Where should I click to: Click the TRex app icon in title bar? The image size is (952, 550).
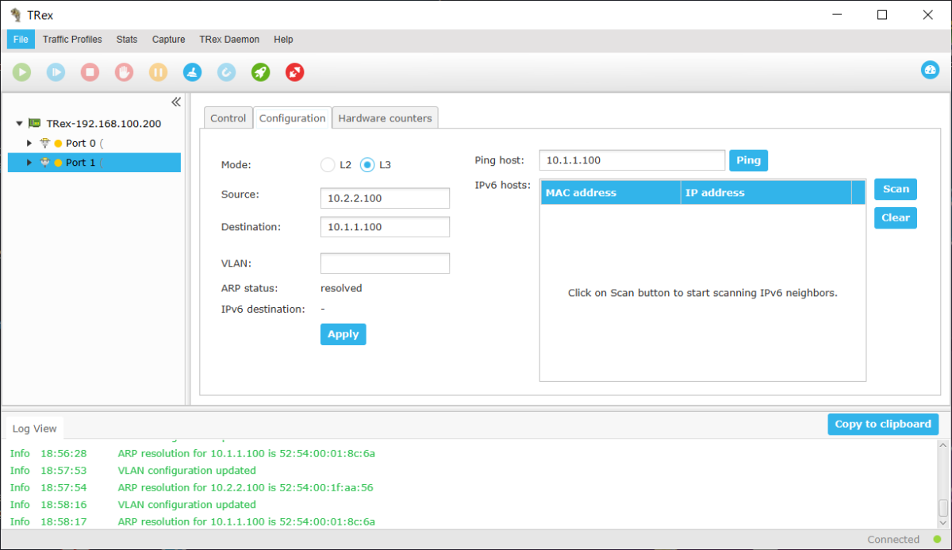[x=15, y=14]
